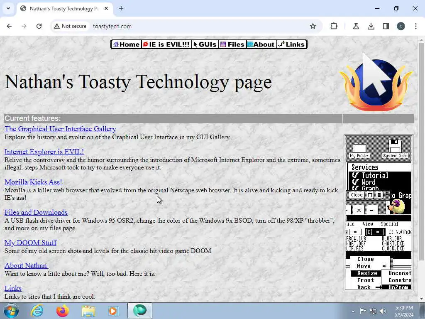Visit My DOOM Stuff link

[31, 243]
